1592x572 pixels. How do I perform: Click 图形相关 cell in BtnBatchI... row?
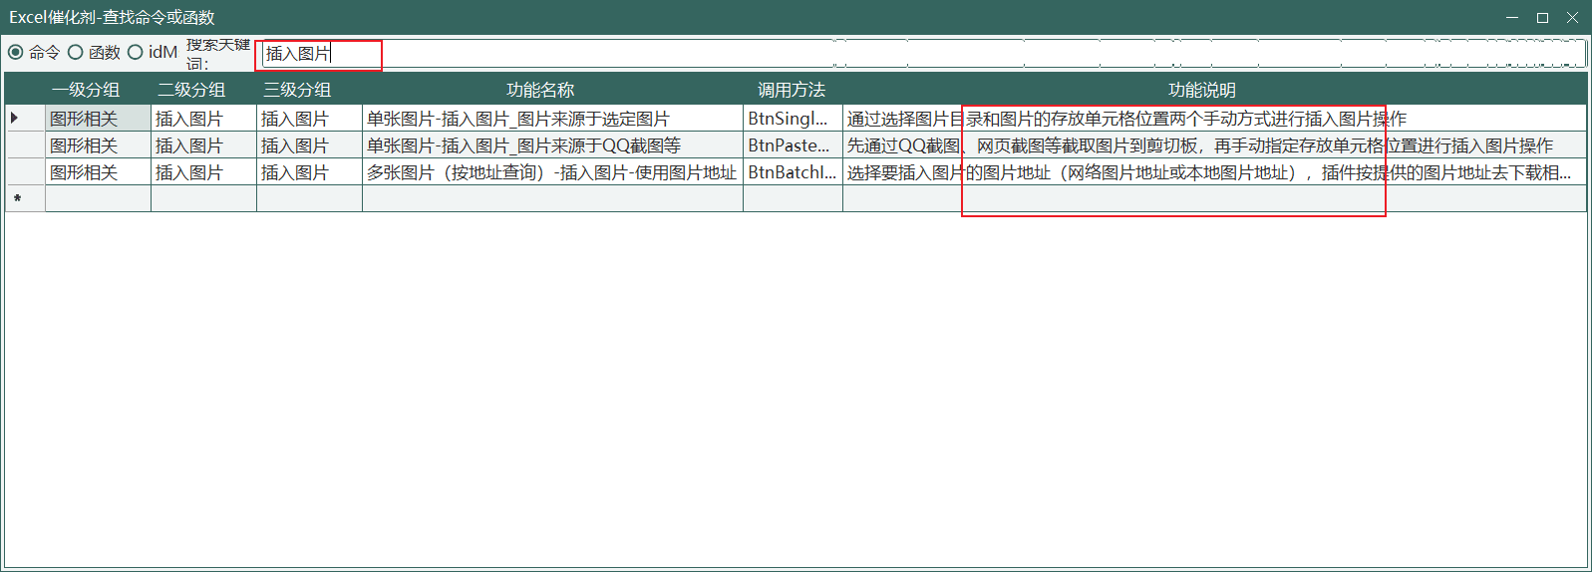click(x=98, y=171)
